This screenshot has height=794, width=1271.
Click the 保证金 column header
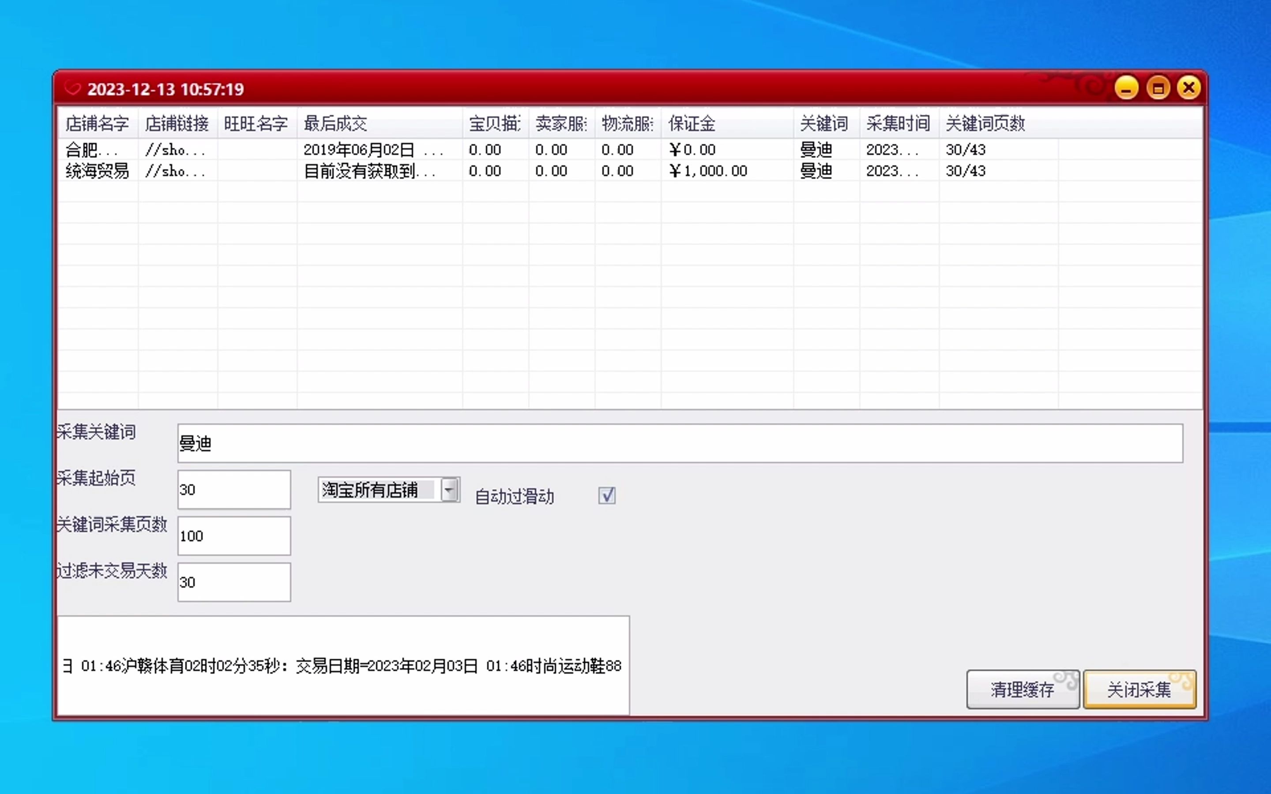727,124
